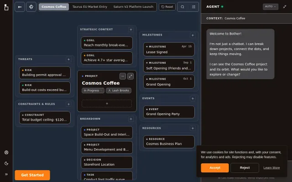Screen dimensions: 292x182
Task: Open the Cosmos Business Plan resource
Action: [169, 142]
